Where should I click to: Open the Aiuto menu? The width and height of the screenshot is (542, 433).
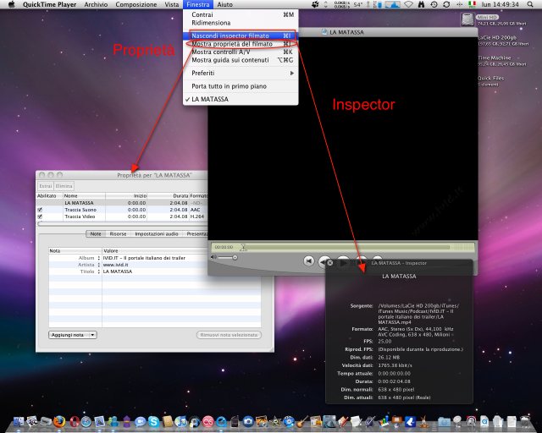[x=225, y=4]
